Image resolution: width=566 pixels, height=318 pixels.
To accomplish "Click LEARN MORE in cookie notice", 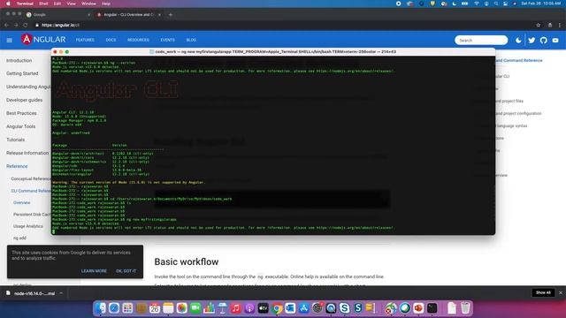I will point(94,271).
